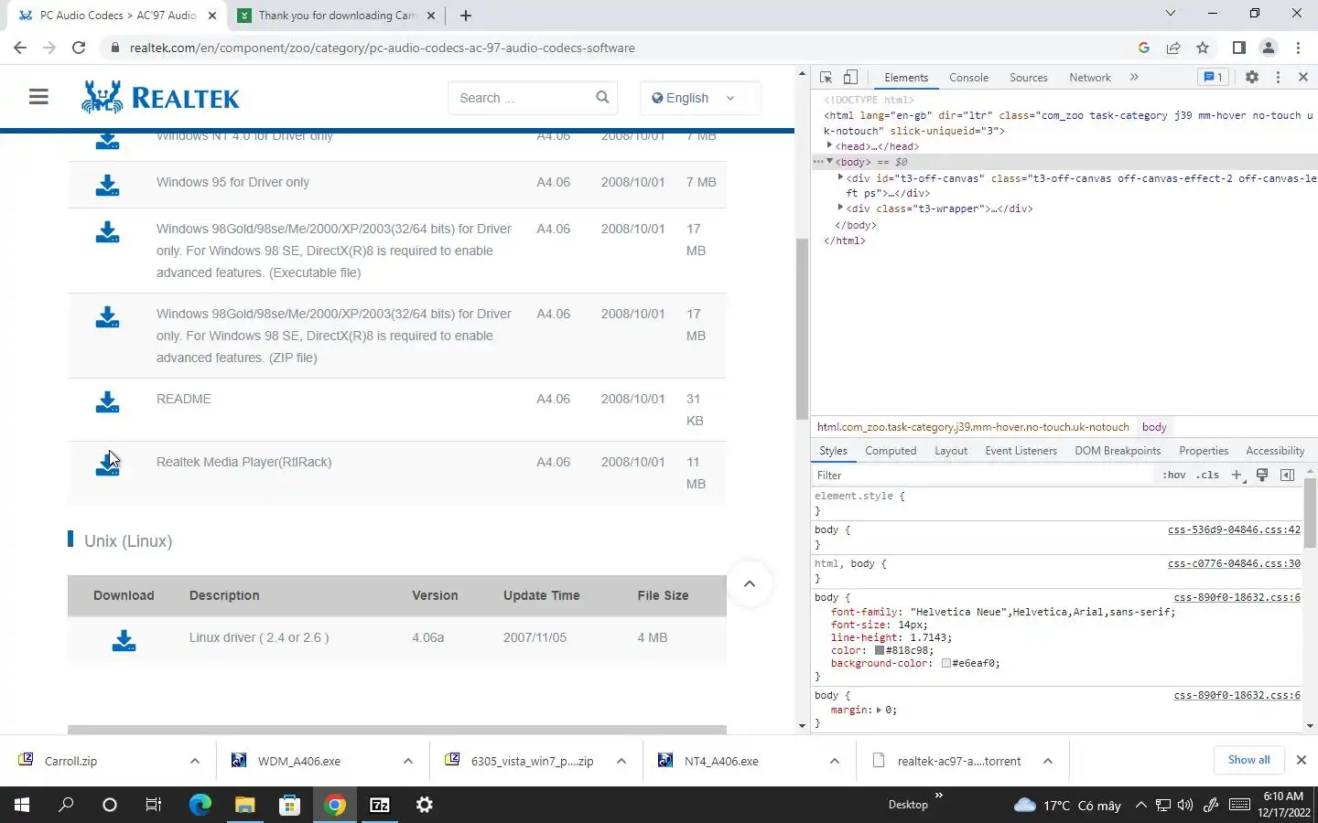Focus the Styles filter input
The height and width of the screenshot is (823, 1318).
[982, 475]
